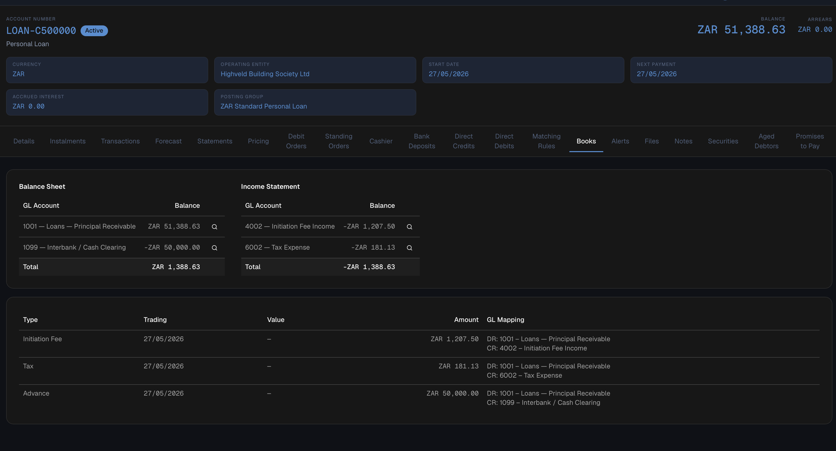Viewport: 836px width, 451px height.
Task: Click the Accrued Interest ZAR 0.00 value
Action: click(28, 106)
